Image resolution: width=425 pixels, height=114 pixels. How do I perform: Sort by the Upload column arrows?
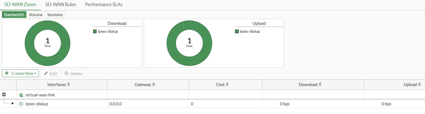[419, 84]
